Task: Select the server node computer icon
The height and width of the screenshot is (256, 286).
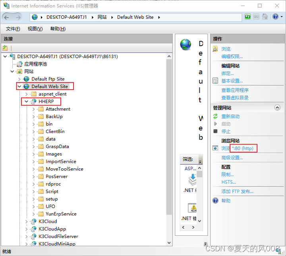Action: tap(12, 56)
